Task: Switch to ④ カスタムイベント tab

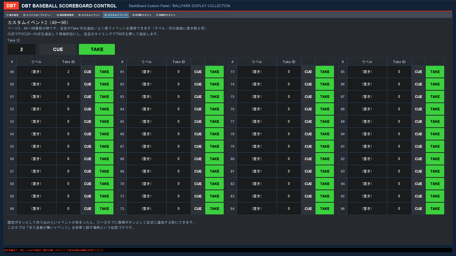Action: [x=89, y=15]
